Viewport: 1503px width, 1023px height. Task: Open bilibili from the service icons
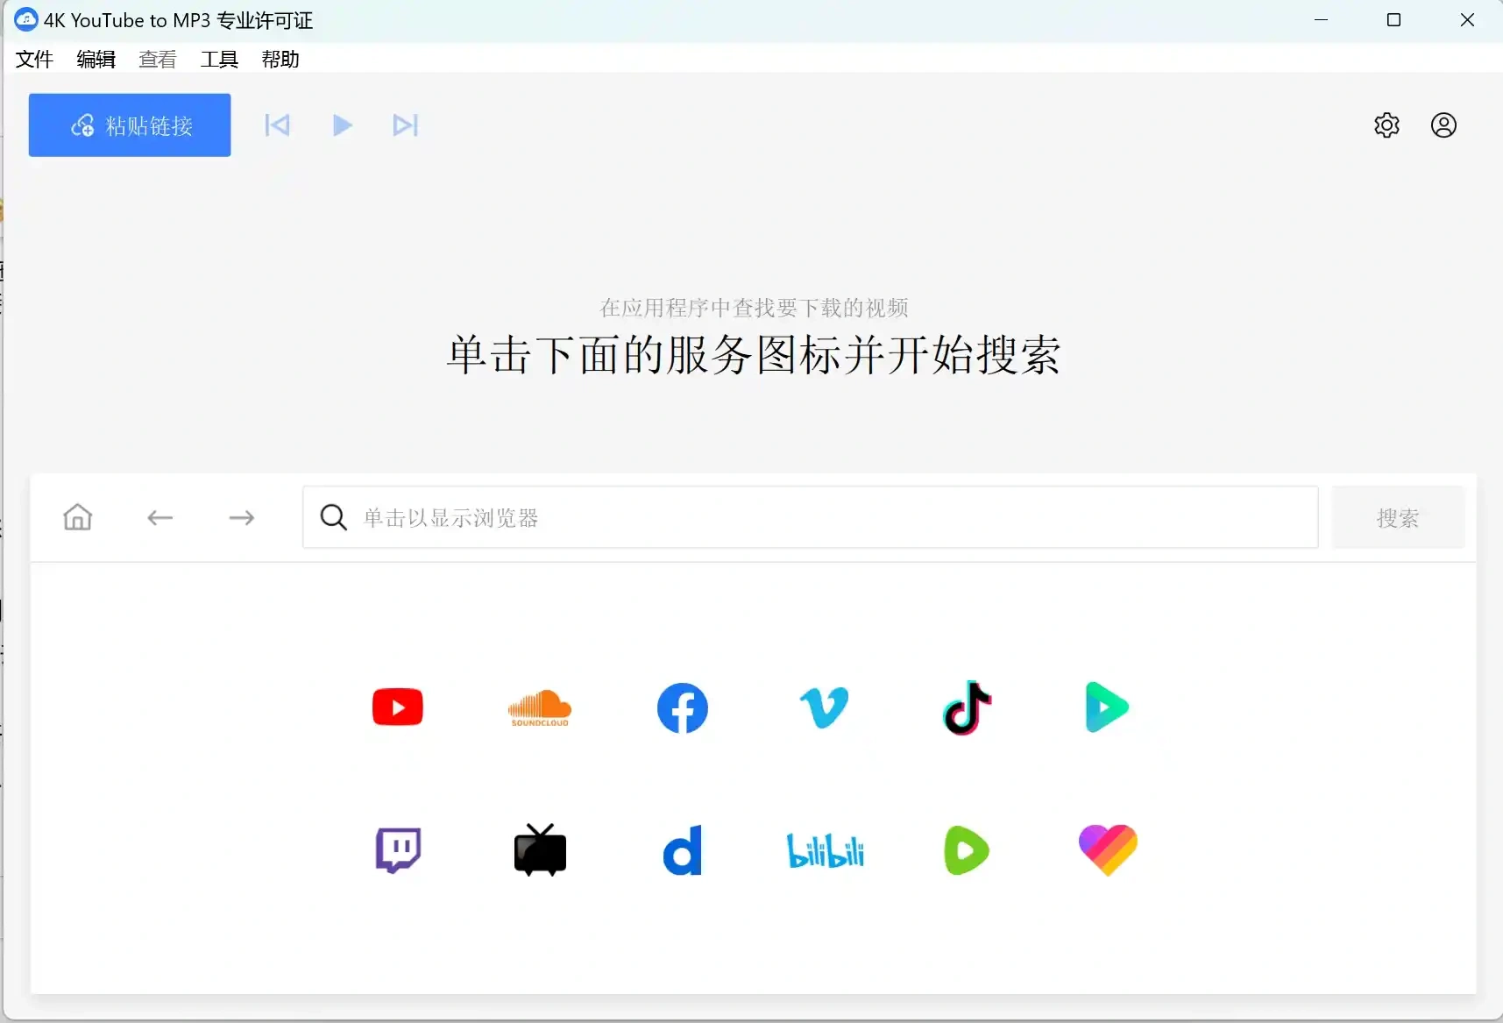pyautogui.click(x=825, y=849)
